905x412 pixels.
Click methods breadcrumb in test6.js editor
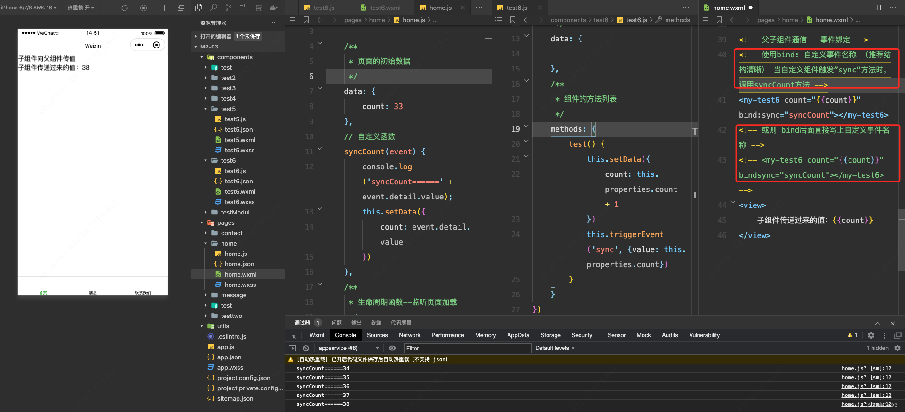[677, 20]
